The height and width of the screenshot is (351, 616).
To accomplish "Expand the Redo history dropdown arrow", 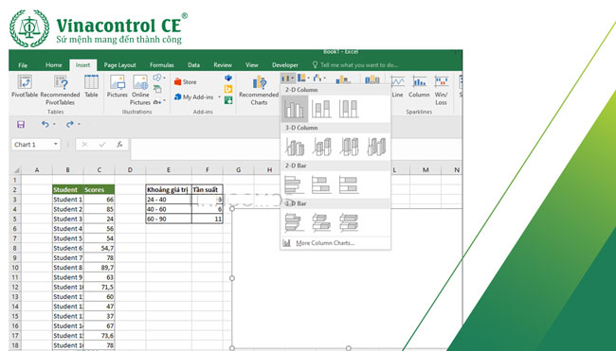I will point(79,124).
